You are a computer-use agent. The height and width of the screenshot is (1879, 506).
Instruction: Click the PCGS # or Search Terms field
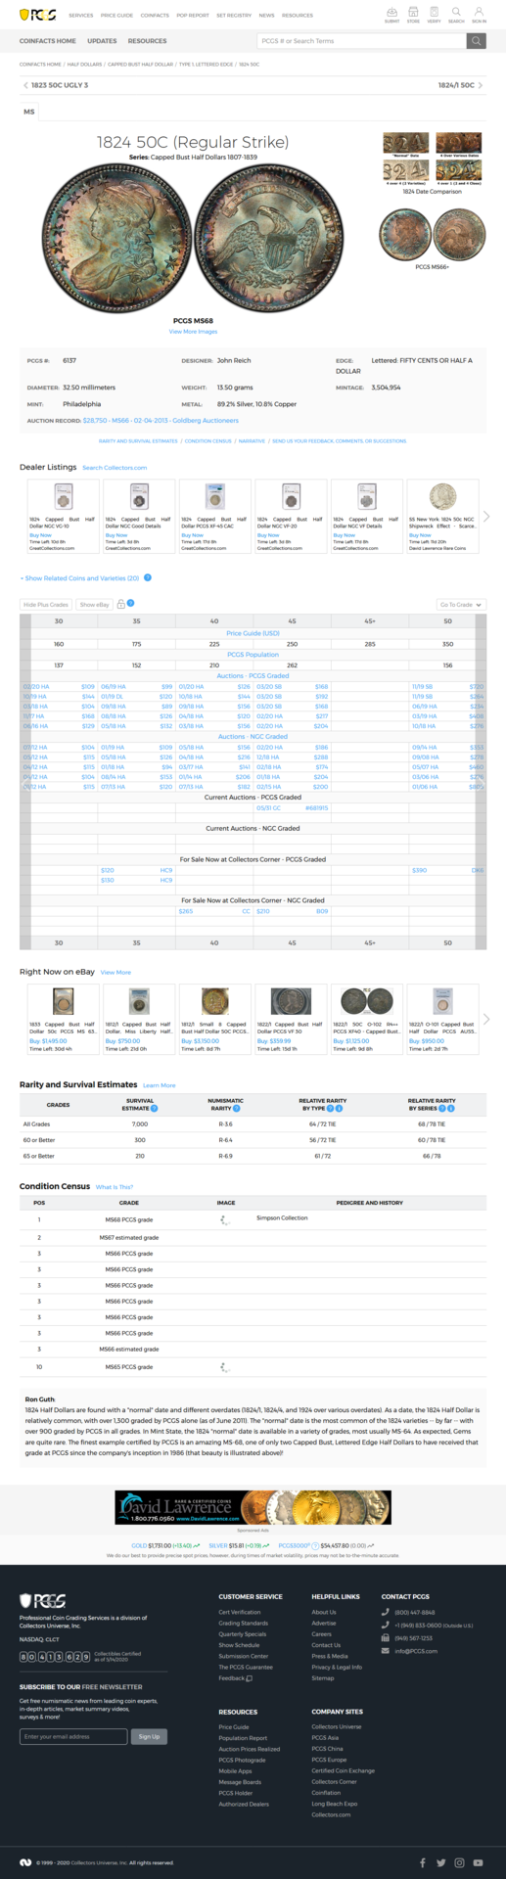(361, 41)
